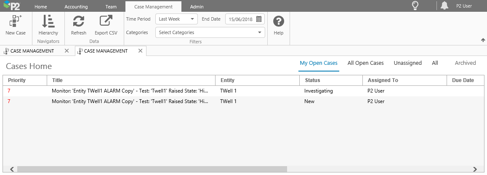
Task: Export cases to CSV
Action: click(106, 22)
